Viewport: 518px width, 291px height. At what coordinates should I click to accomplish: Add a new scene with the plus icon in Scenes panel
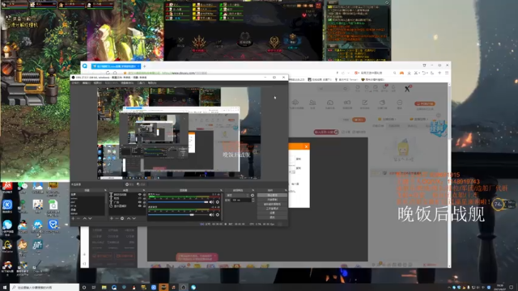(74, 218)
